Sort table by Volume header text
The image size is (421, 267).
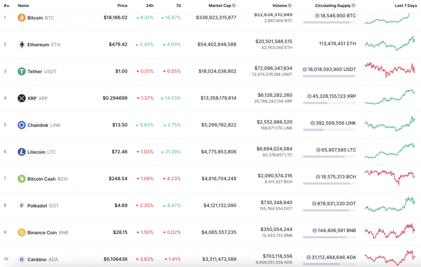(x=280, y=5)
